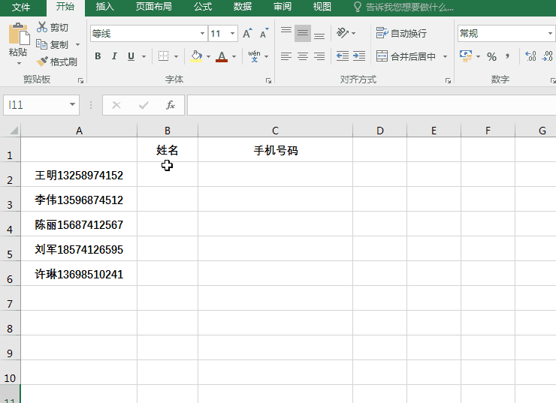Expand Merge and Center dropdown arrow
556x403 pixels.
tap(445, 56)
